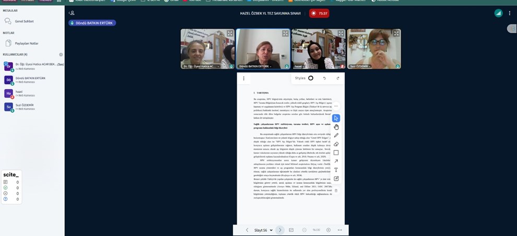Click hazel's webcam video thumbnail
Screen dimensions: 517x236
click(x=318, y=49)
